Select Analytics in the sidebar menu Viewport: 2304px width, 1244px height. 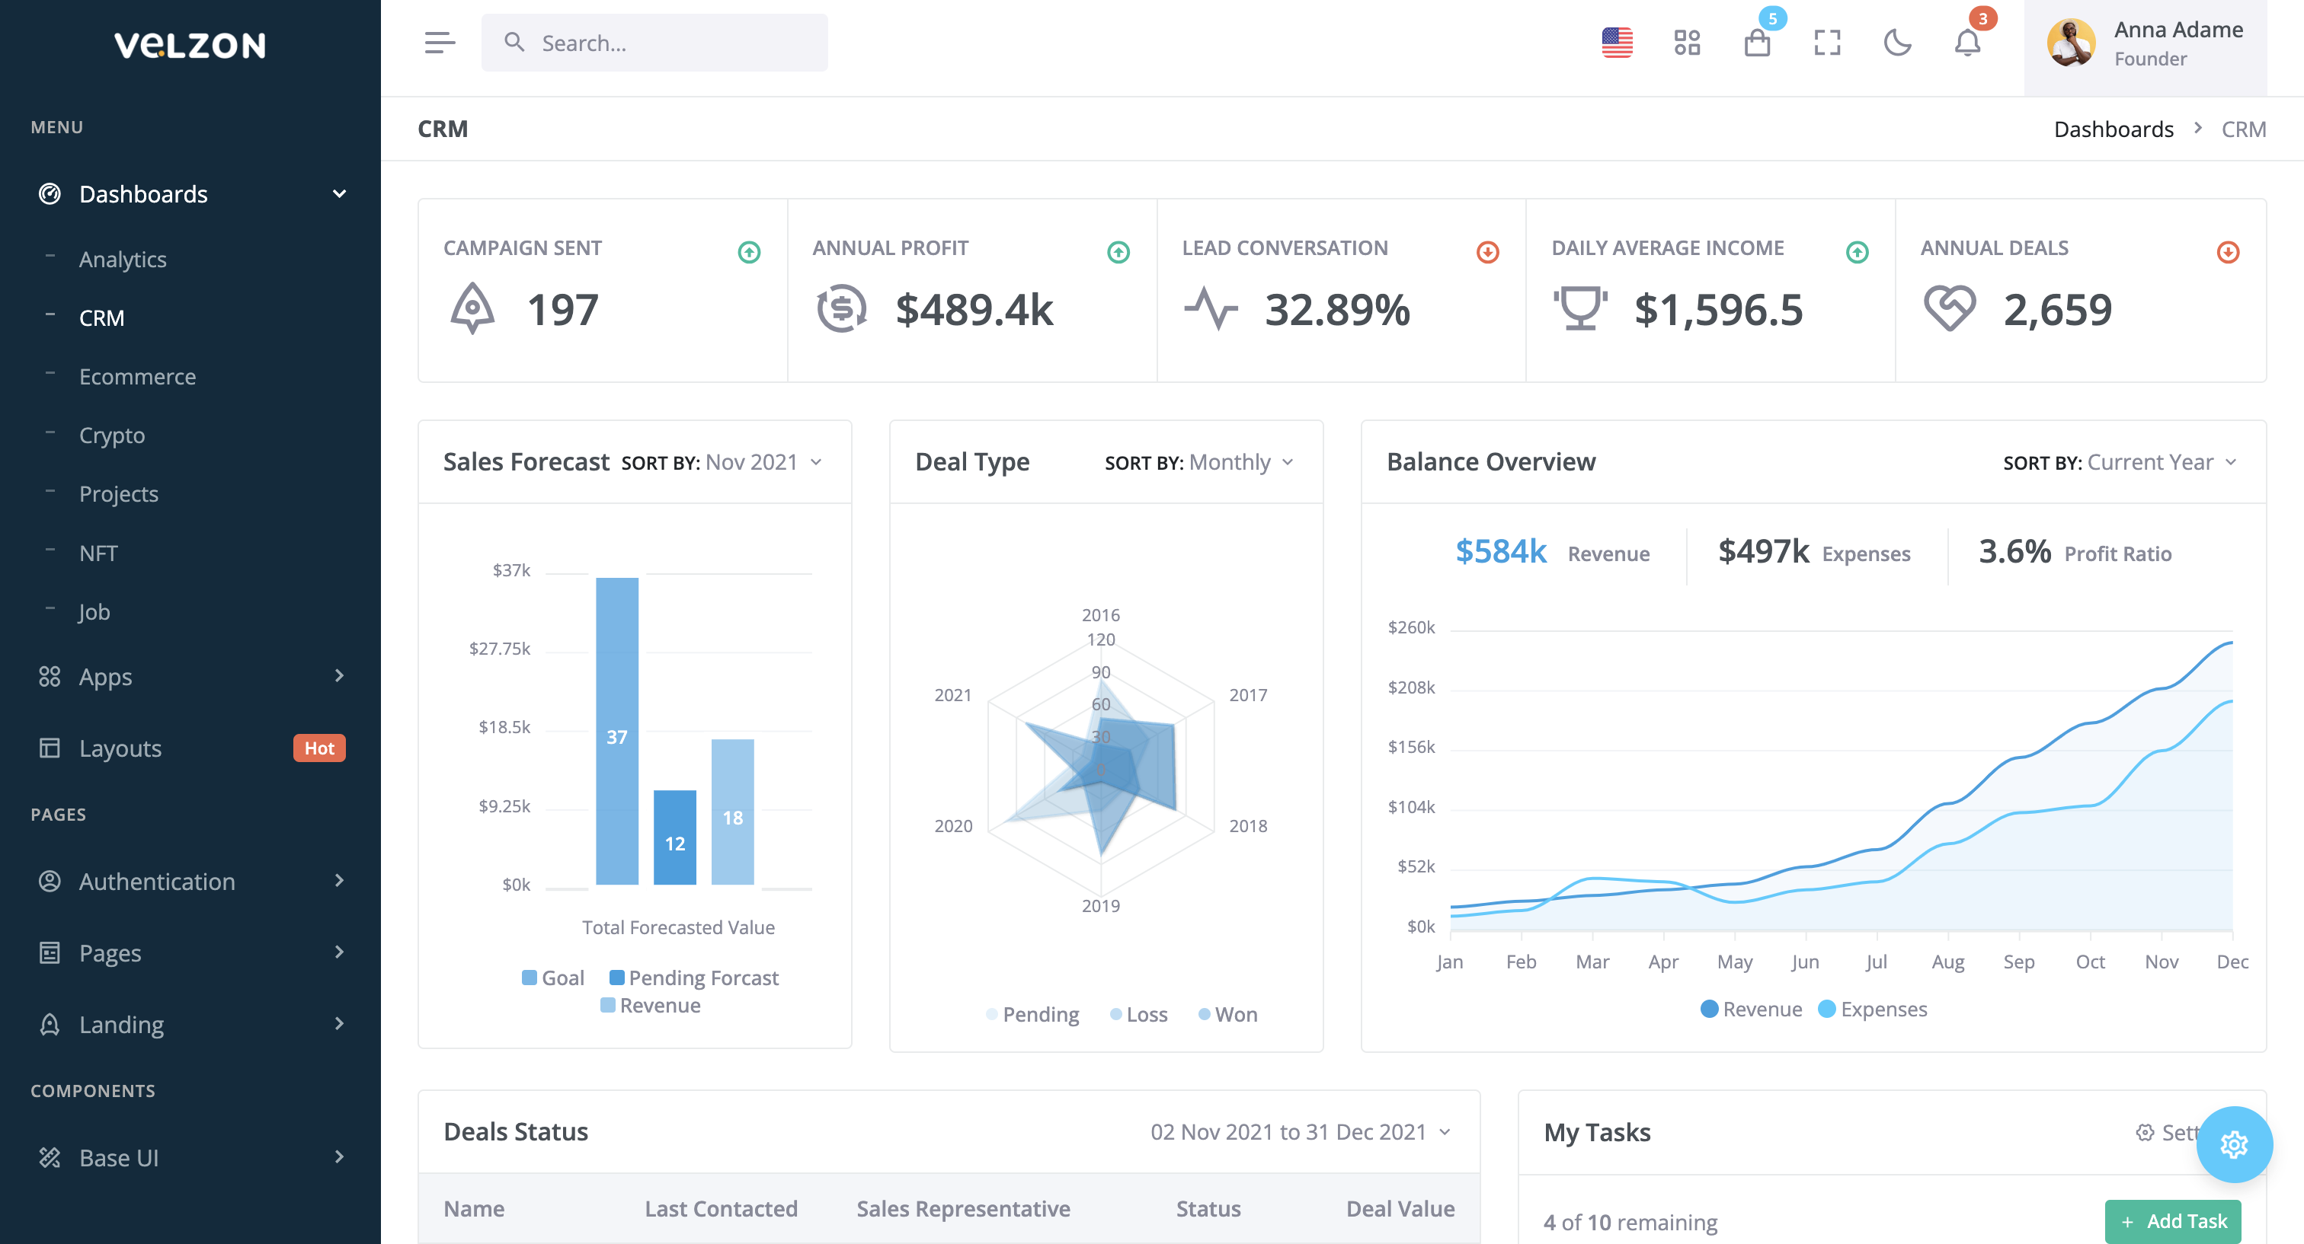(x=123, y=259)
